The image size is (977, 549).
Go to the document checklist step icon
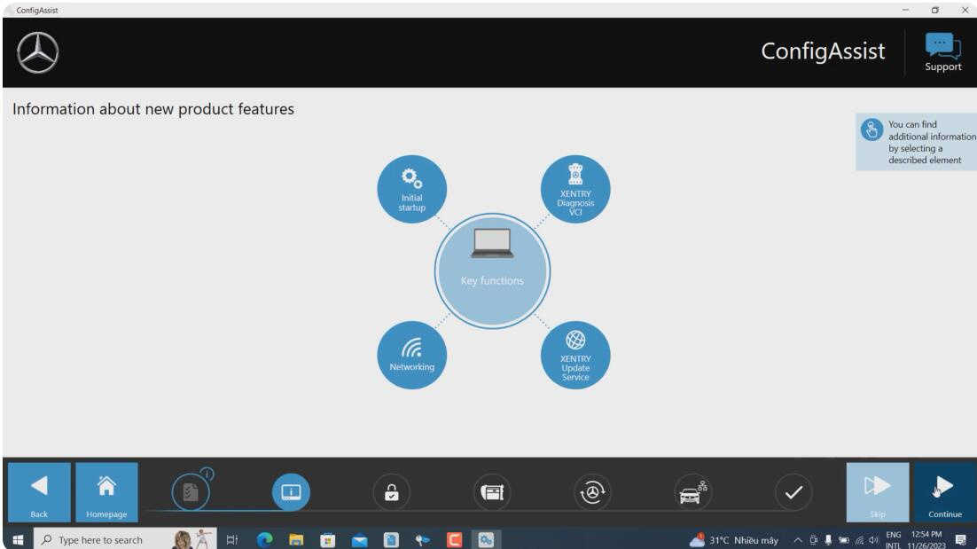191,492
